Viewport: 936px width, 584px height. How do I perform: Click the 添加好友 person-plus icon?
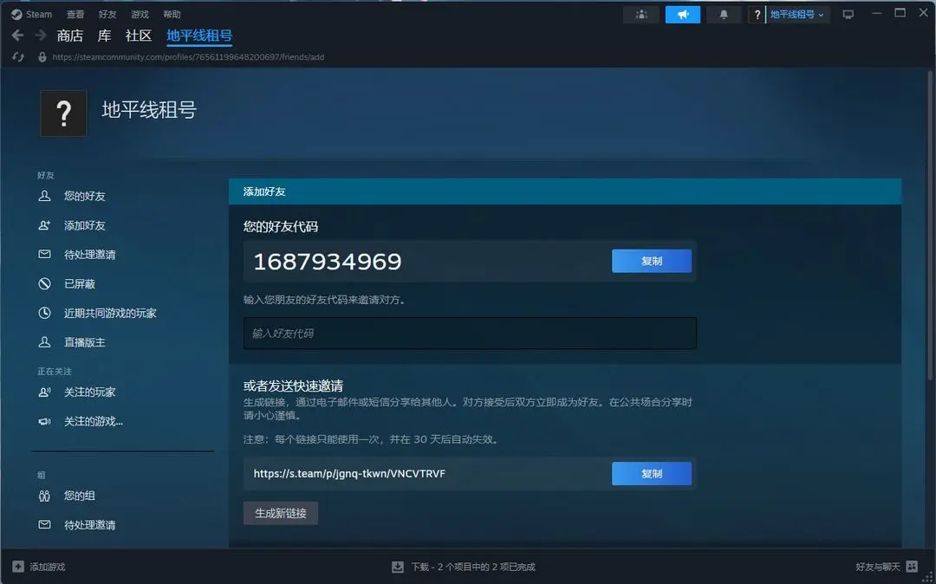(x=44, y=225)
